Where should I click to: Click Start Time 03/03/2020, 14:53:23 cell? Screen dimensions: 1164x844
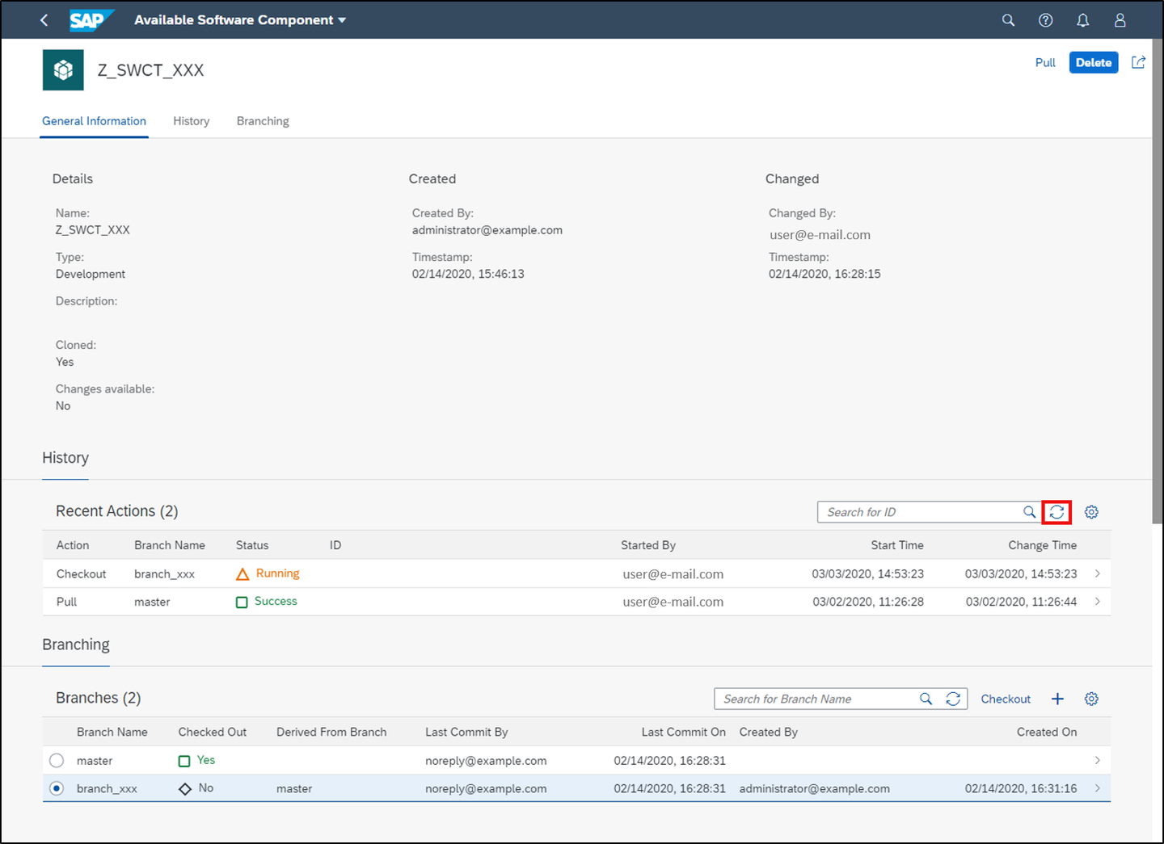click(868, 574)
